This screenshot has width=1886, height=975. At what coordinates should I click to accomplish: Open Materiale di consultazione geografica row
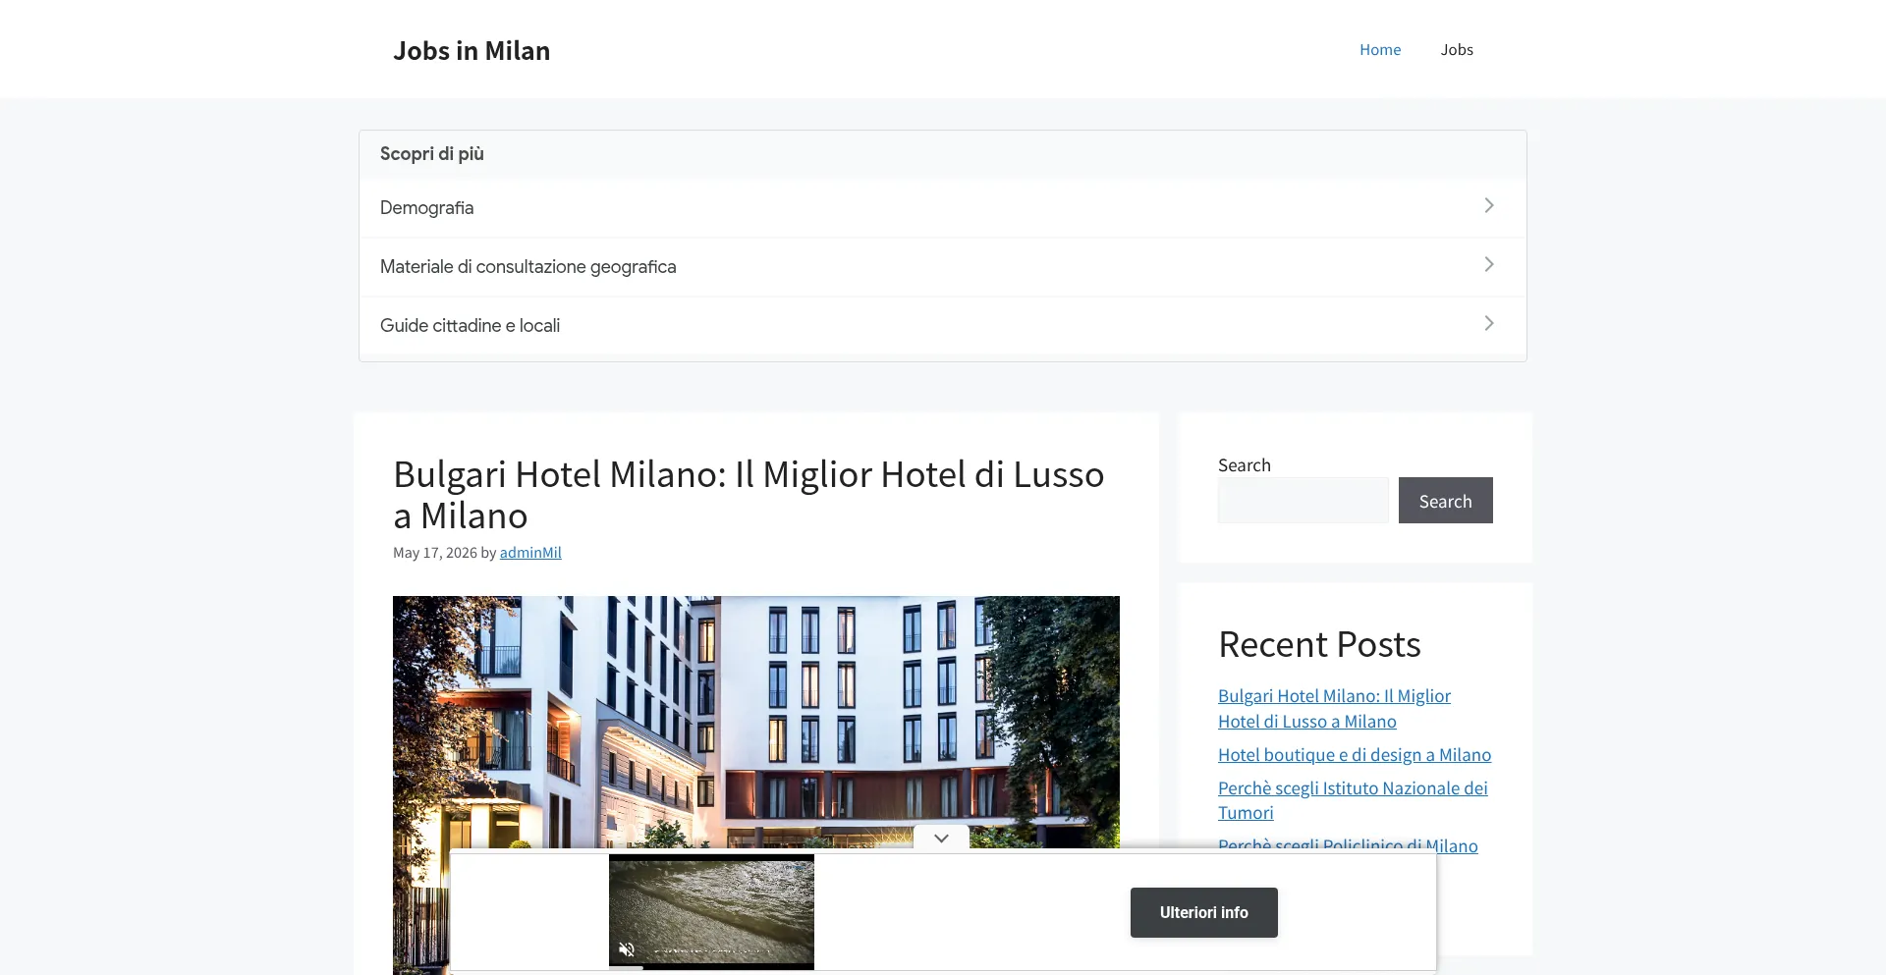943,266
